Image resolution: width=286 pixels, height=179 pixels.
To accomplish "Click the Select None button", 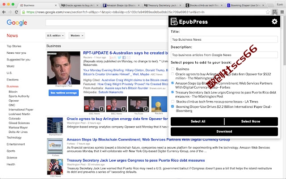I will 251,121.
